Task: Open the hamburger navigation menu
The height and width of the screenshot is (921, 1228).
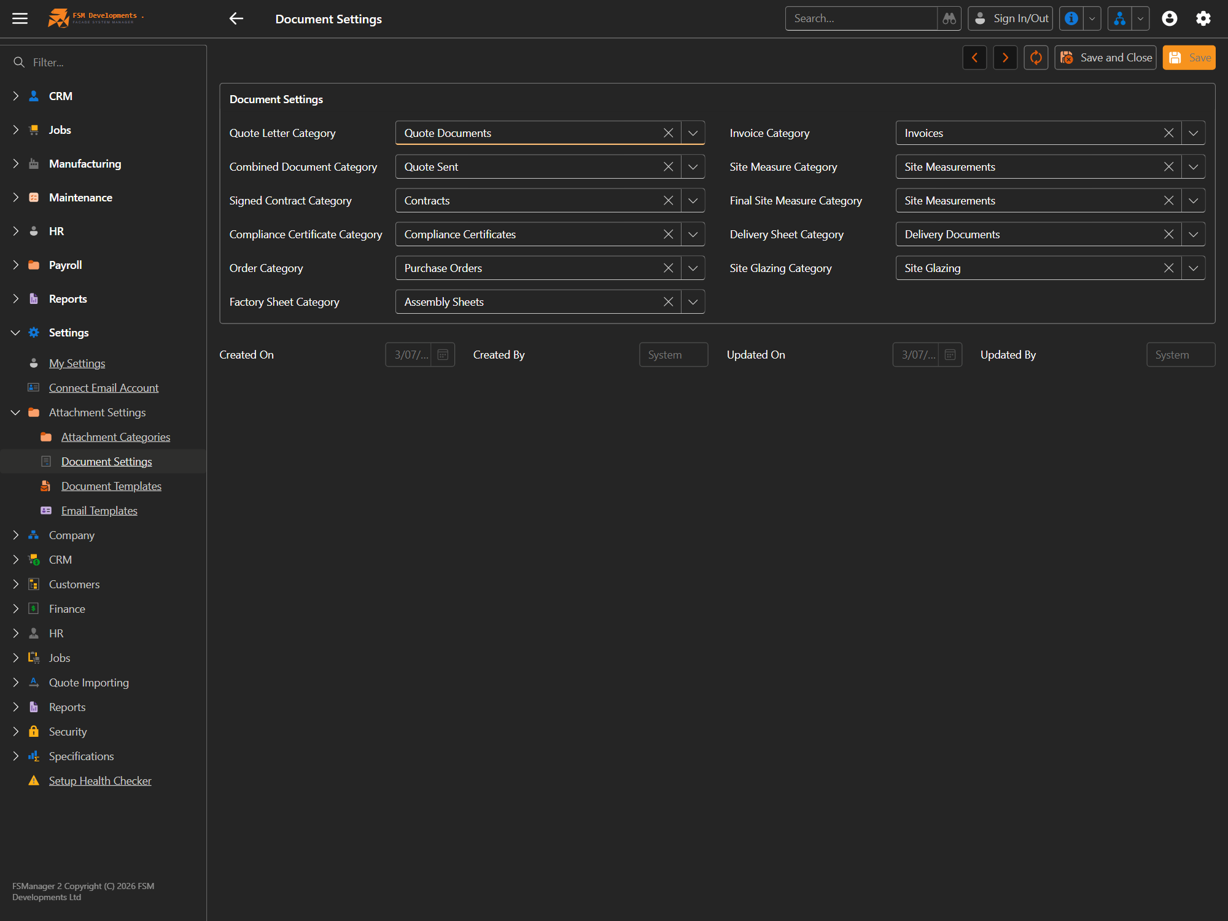Action: click(20, 18)
